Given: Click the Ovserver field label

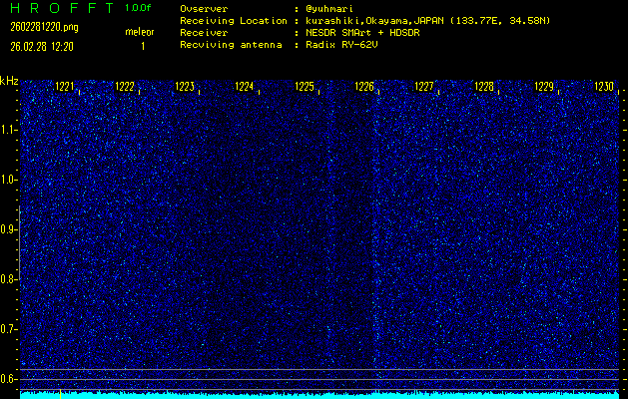Looking at the screenshot, I should click(x=204, y=8).
